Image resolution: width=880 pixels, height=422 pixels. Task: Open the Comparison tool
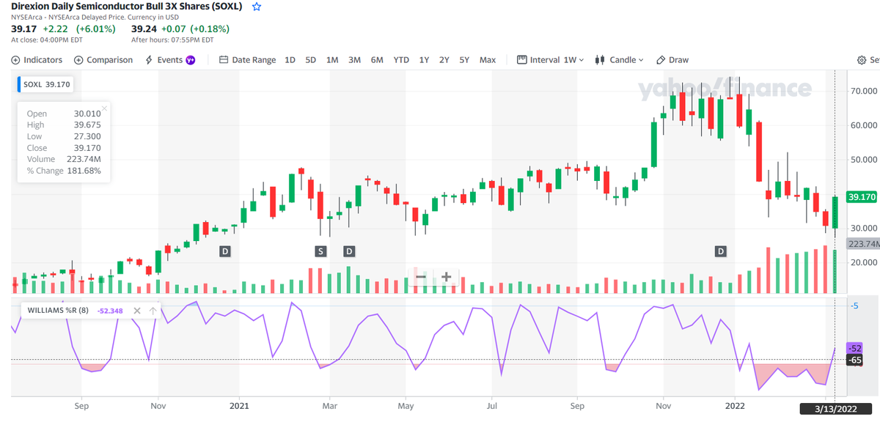(103, 60)
